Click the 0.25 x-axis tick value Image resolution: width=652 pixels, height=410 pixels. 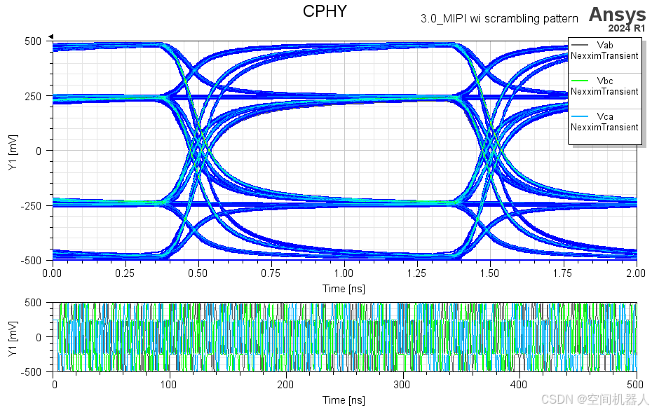pyautogui.click(x=125, y=273)
